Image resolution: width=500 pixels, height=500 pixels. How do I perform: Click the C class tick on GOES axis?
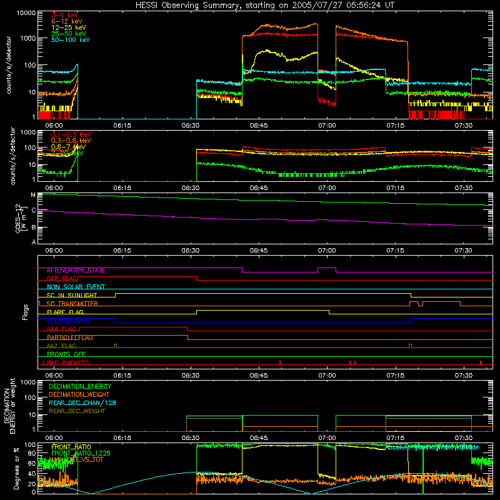34,211
